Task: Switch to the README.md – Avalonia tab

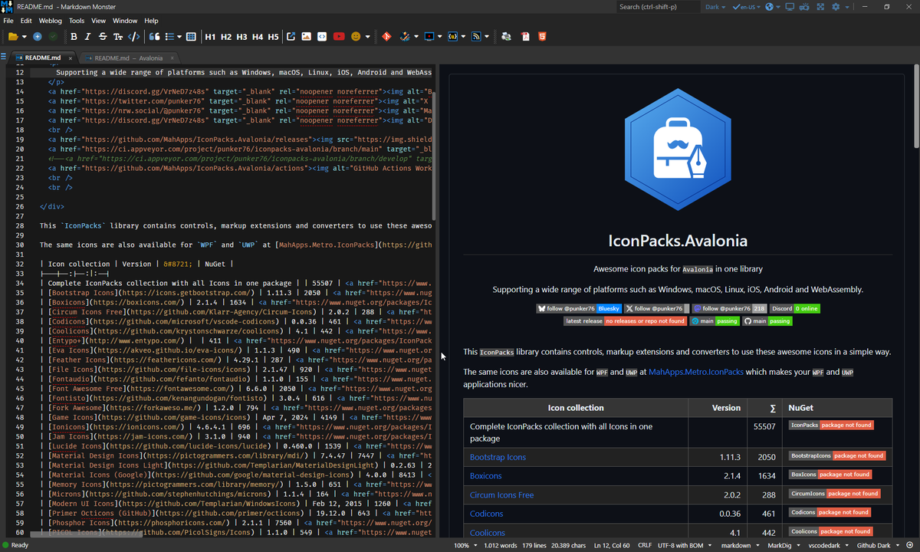Action: [x=128, y=58]
